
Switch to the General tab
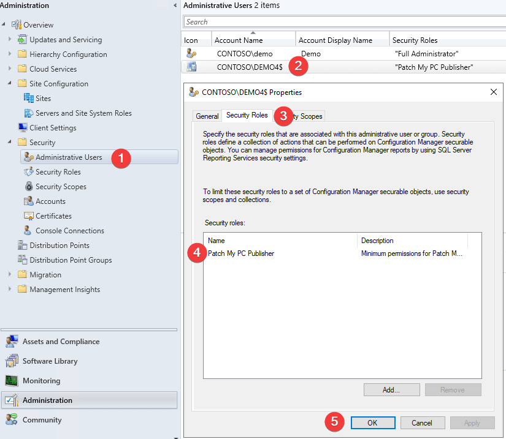(207, 116)
